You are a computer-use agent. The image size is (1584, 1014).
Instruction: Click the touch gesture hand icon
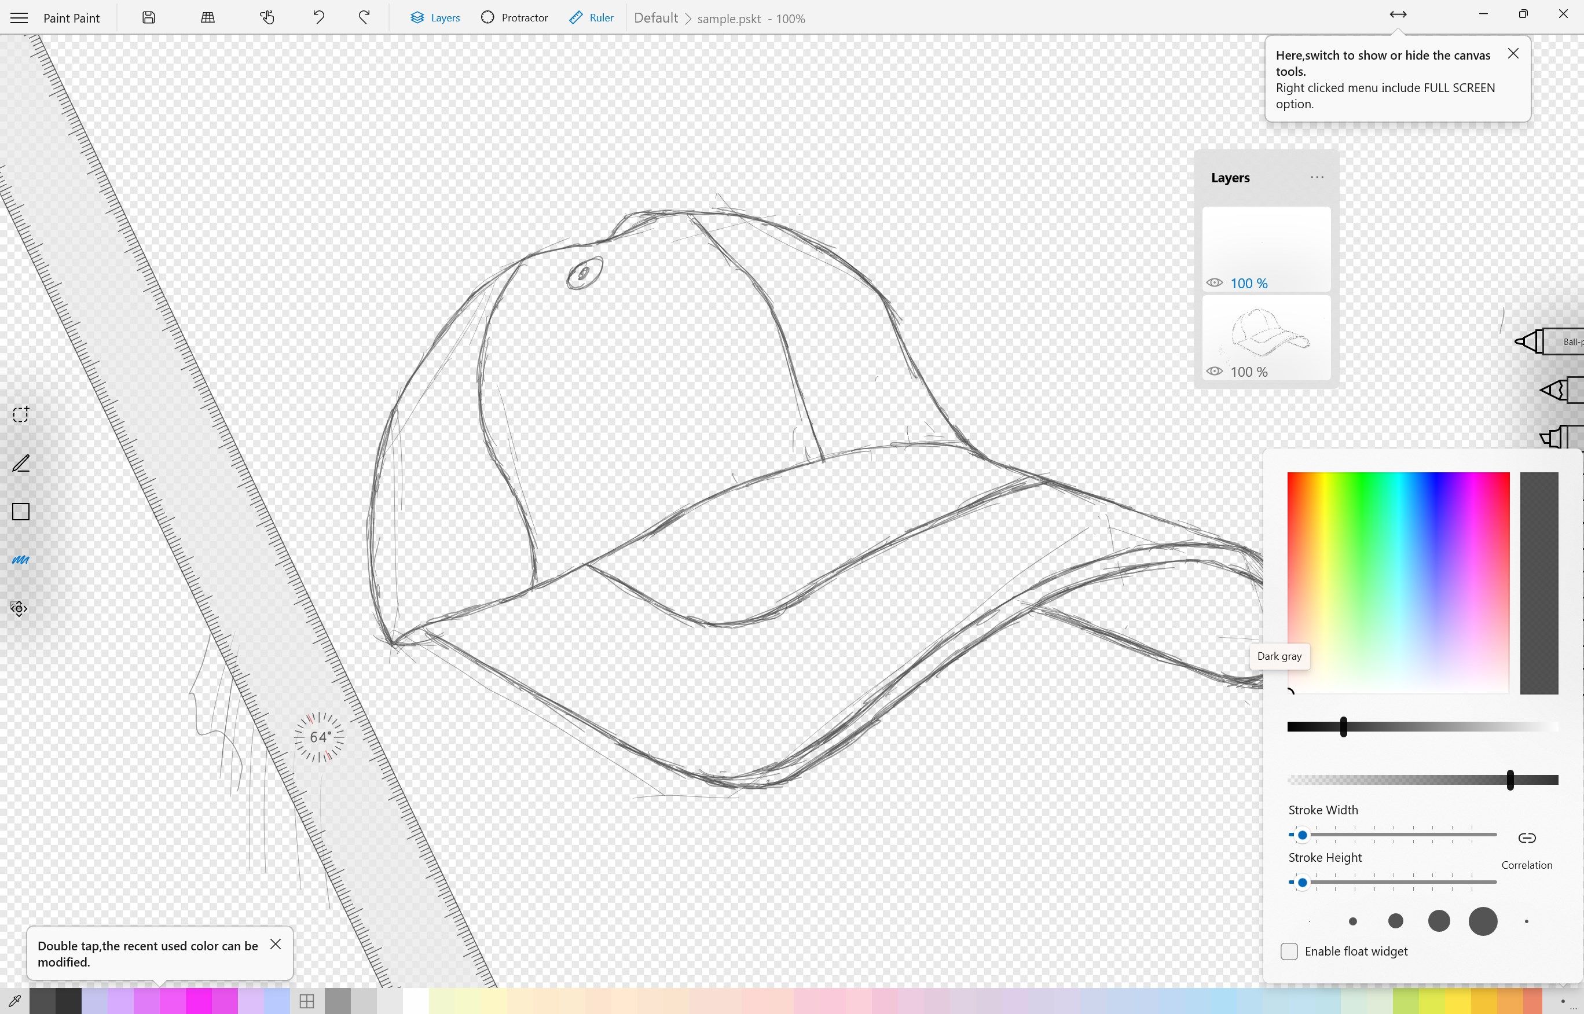tap(267, 18)
